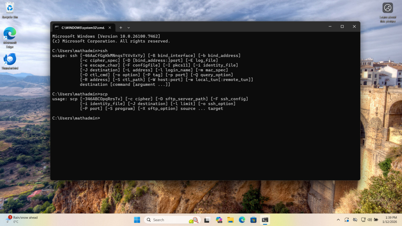The height and width of the screenshot is (226, 402).
Task: Click inside the taskbar Search field
Action: [x=167, y=220]
